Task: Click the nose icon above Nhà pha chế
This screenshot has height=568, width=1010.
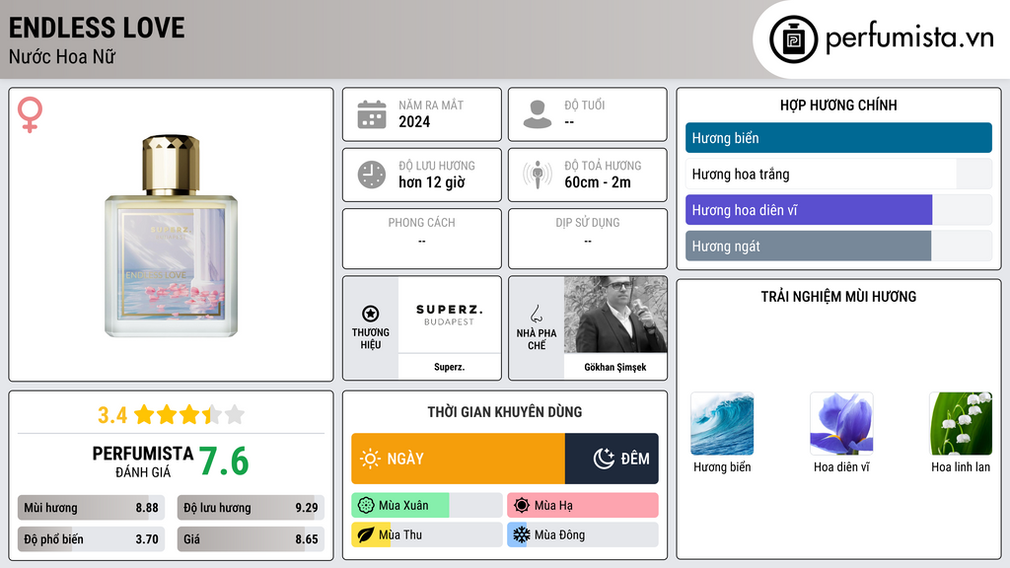Action: 536,314
